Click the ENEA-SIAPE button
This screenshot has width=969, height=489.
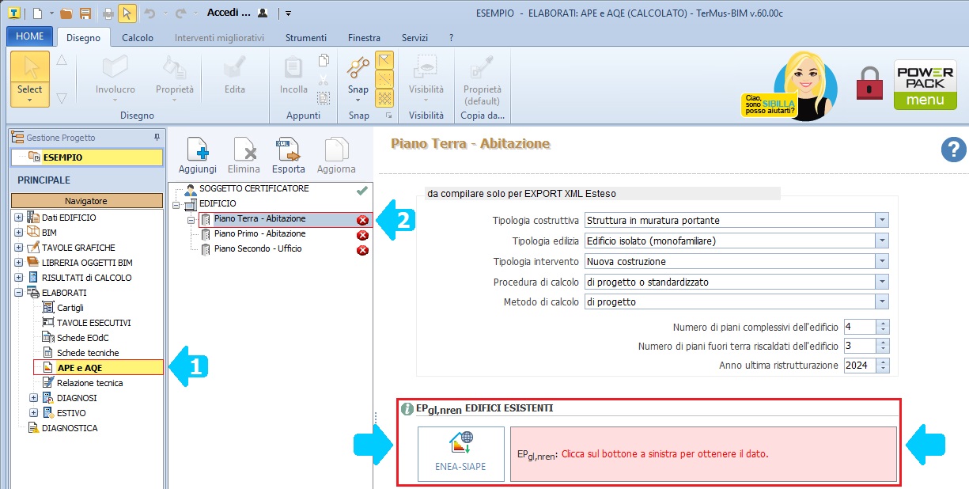460,453
